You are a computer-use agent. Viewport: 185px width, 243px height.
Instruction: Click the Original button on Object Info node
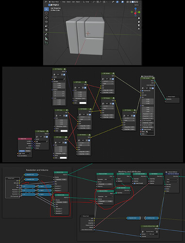22,151
